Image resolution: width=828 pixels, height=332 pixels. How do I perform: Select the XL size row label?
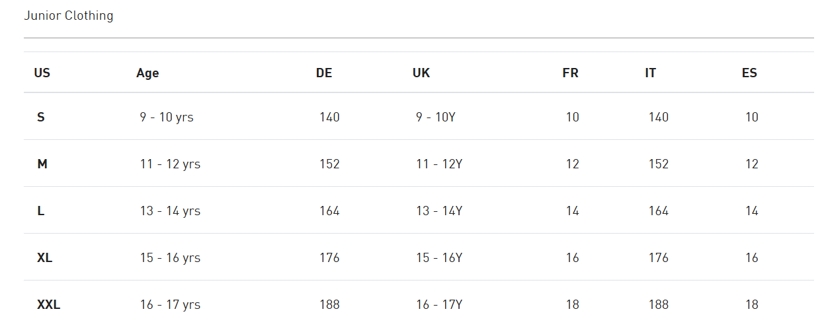coord(45,257)
